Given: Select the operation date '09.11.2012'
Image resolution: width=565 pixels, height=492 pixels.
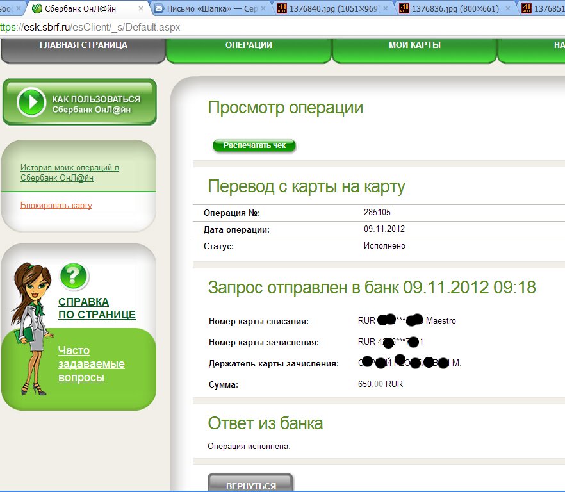Looking at the screenshot, I should coord(384,229).
